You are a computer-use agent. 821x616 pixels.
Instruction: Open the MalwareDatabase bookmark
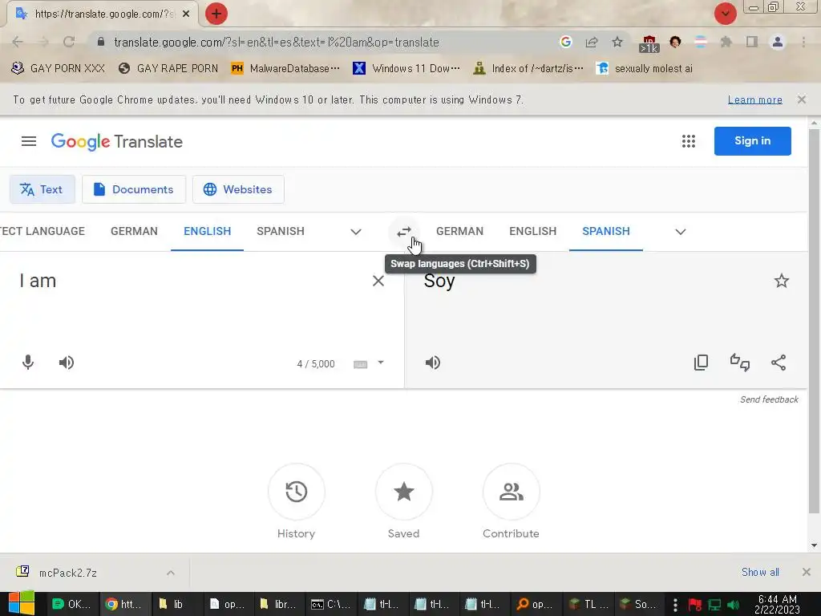tap(286, 68)
